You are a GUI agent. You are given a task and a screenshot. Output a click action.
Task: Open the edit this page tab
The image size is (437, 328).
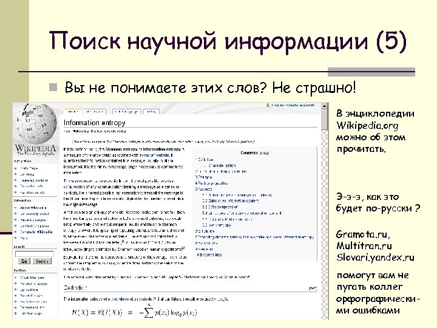(127, 112)
